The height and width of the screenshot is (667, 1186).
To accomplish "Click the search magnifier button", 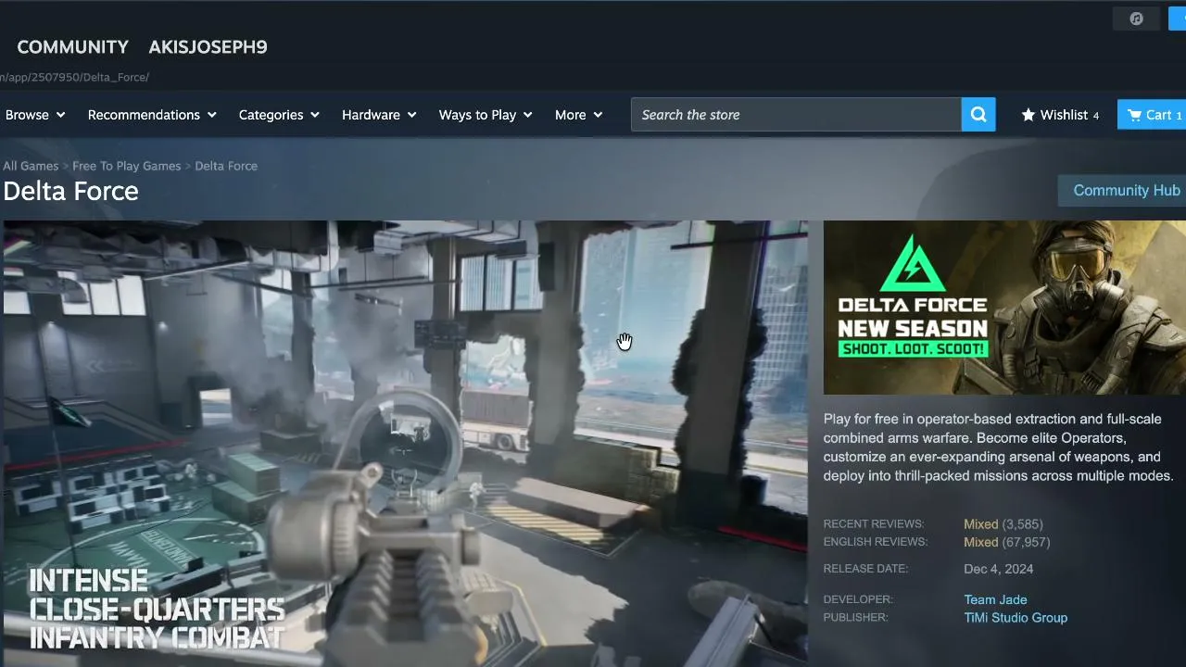I will [978, 115].
